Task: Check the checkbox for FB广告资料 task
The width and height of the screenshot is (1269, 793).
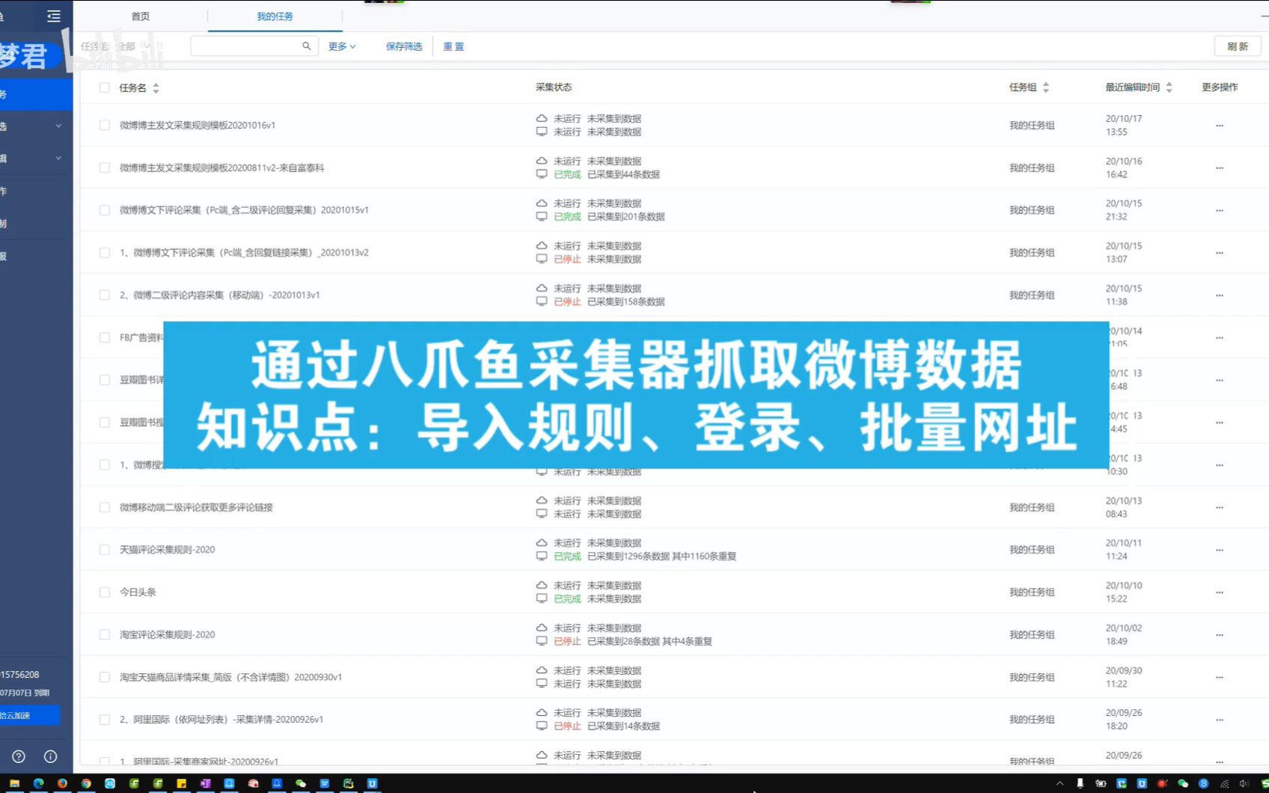Action: 105,337
